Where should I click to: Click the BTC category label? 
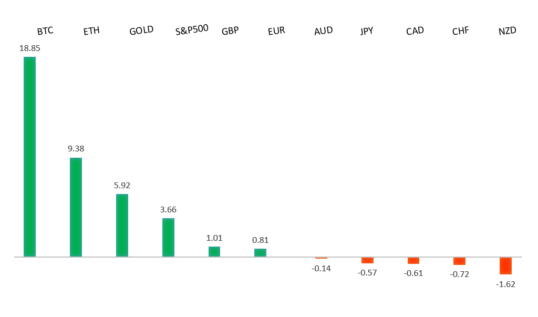(x=45, y=31)
